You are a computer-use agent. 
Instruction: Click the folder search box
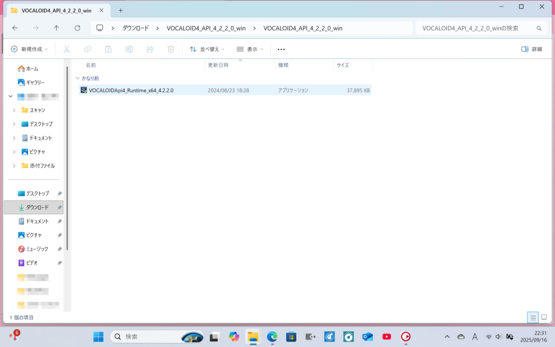[x=476, y=28]
